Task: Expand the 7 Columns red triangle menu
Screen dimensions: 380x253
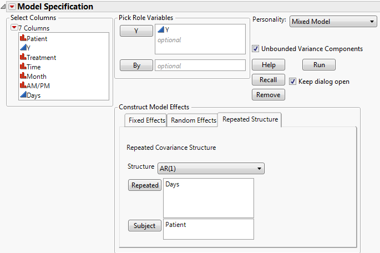Action: click(14, 28)
